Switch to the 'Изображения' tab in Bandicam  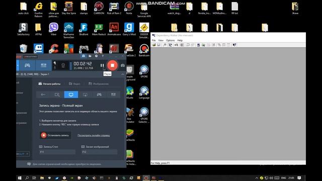tap(99, 84)
